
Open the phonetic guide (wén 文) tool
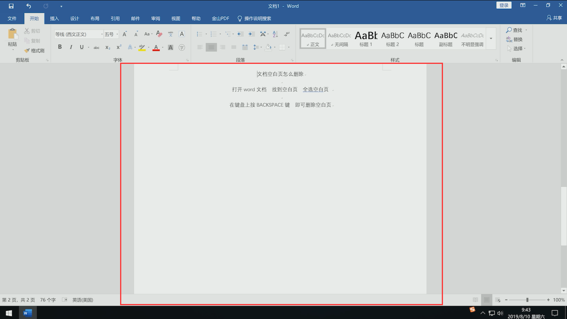[x=170, y=34]
